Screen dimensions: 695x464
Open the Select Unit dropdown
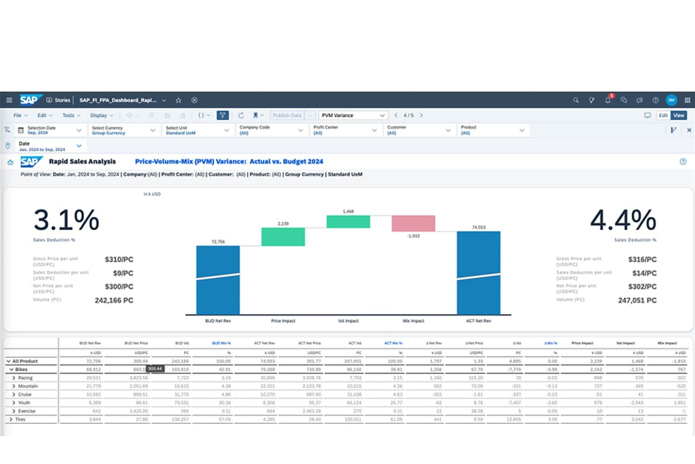tap(197, 130)
